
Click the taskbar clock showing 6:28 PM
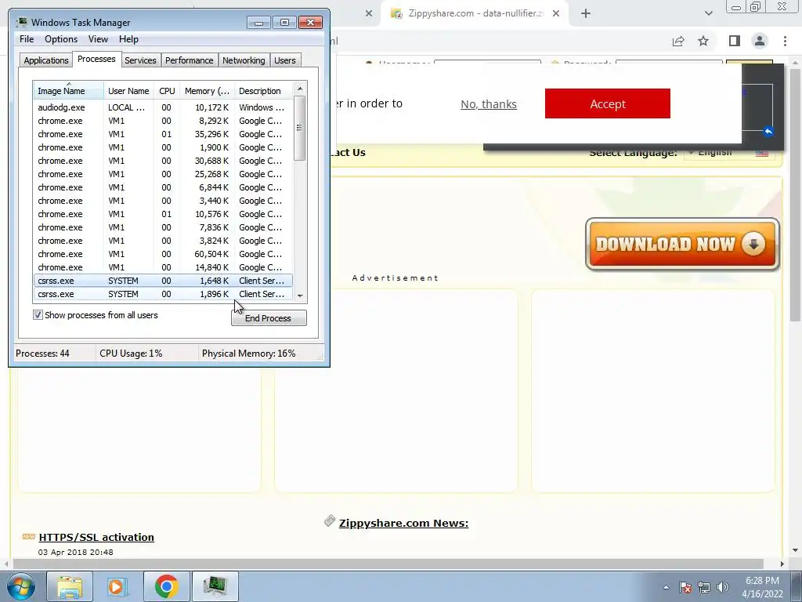coord(762,587)
